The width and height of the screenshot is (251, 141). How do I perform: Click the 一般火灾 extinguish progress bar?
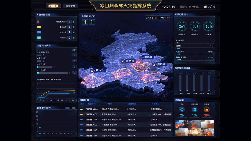tap(52, 73)
